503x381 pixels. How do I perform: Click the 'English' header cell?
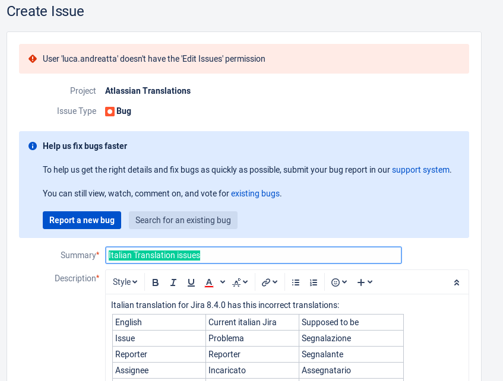159,322
